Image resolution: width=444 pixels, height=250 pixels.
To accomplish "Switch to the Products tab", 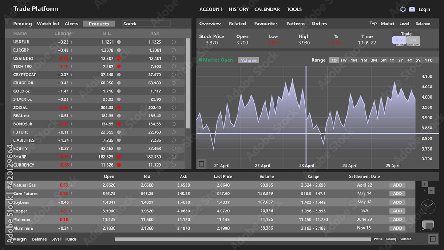I will point(99,24).
